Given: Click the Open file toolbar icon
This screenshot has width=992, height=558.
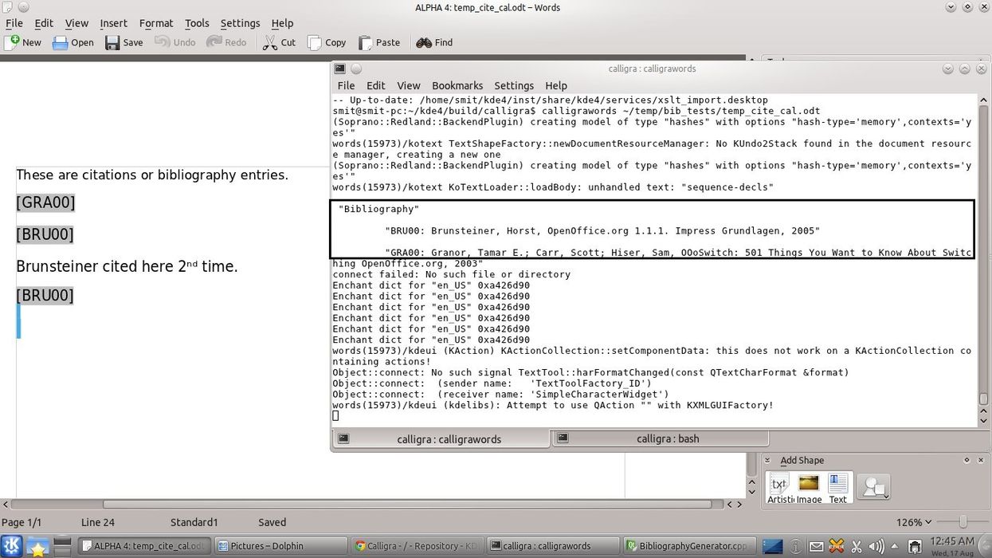Looking at the screenshot, I should pos(61,42).
